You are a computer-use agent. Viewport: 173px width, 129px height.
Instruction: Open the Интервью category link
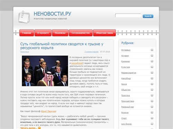126,50
